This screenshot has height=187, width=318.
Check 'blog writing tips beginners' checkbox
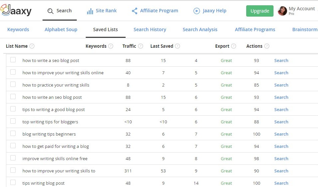(x=13, y=133)
